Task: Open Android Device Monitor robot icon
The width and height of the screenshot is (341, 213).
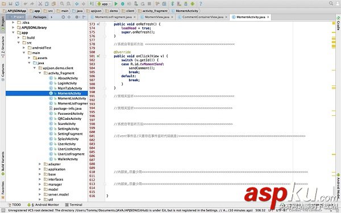Action: pos(193,4)
